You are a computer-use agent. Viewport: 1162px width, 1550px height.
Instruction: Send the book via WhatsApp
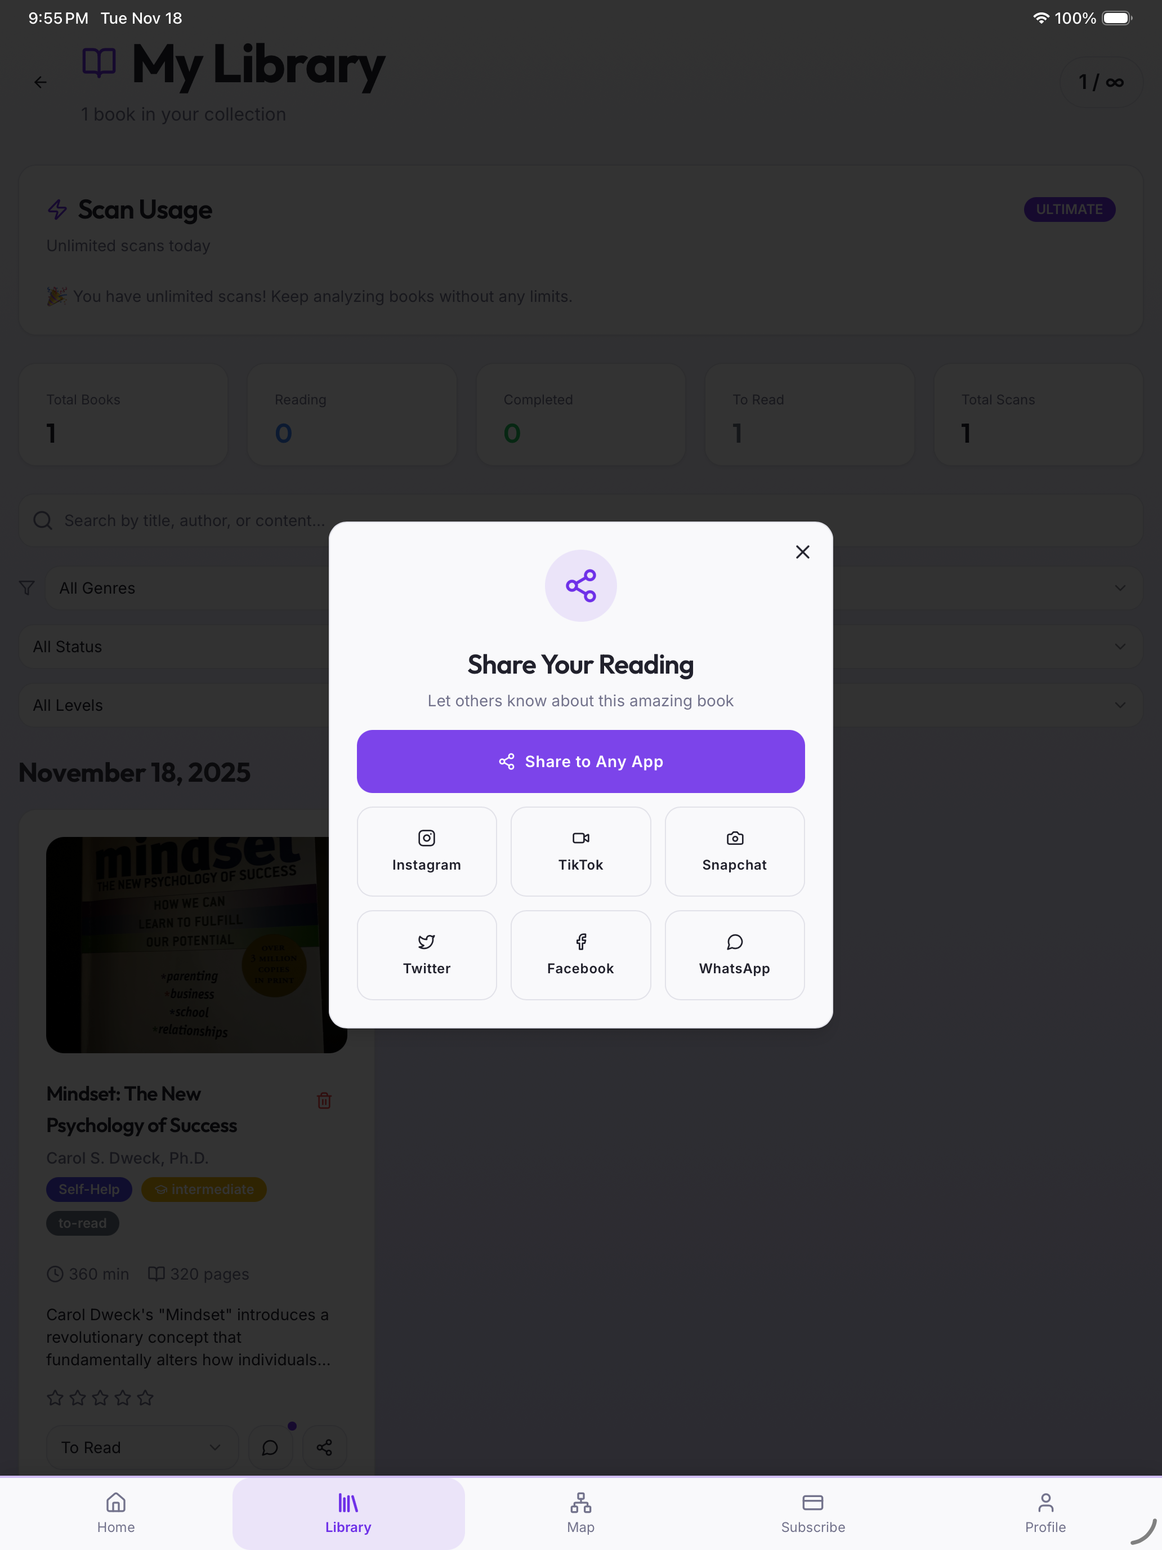click(x=734, y=954)
